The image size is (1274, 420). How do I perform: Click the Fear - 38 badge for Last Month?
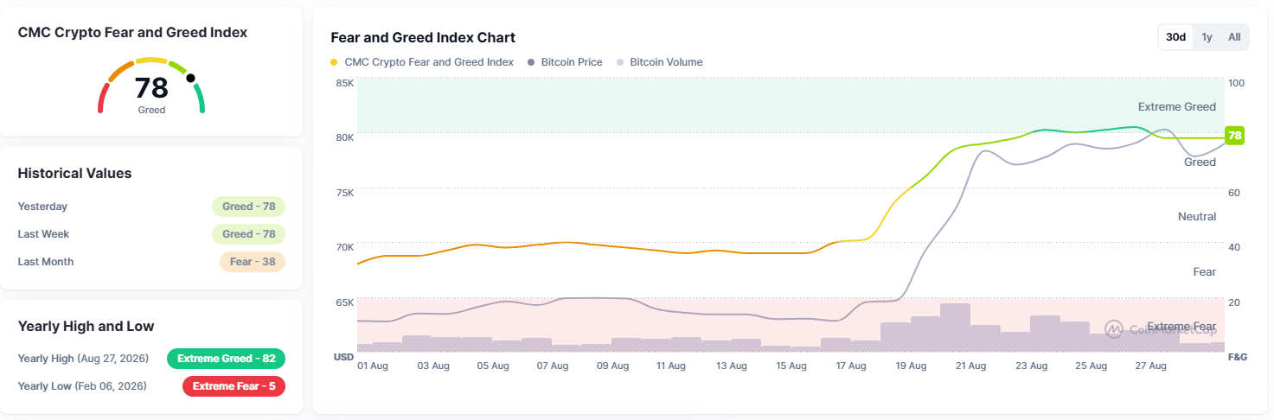pos(252,262)
